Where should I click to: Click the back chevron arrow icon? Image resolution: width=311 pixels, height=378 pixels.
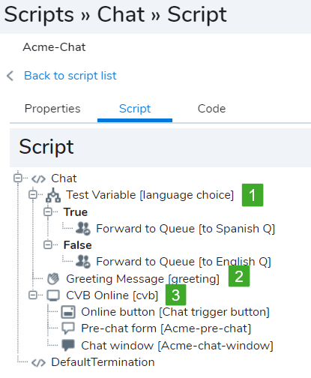point(10,76)
